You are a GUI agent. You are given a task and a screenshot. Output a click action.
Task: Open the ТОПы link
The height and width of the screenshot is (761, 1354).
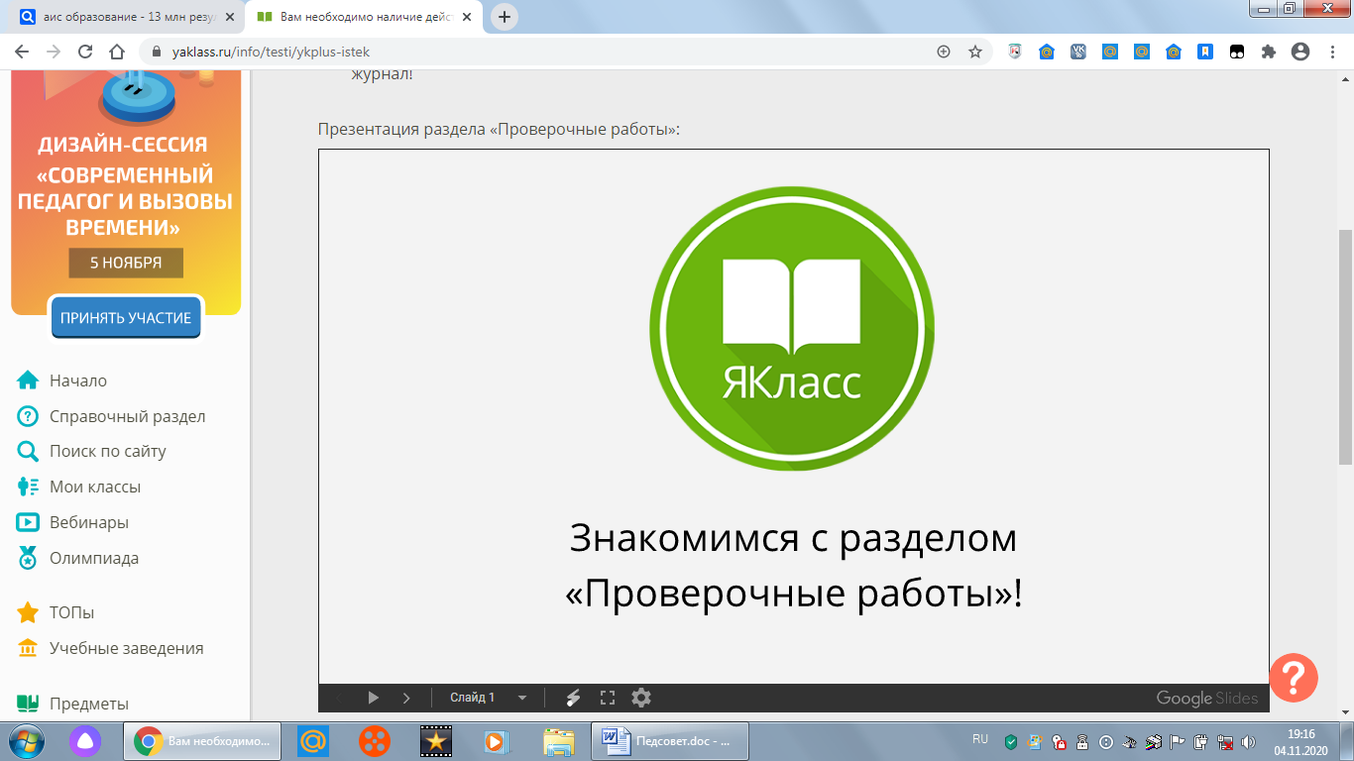coord(72,612)
